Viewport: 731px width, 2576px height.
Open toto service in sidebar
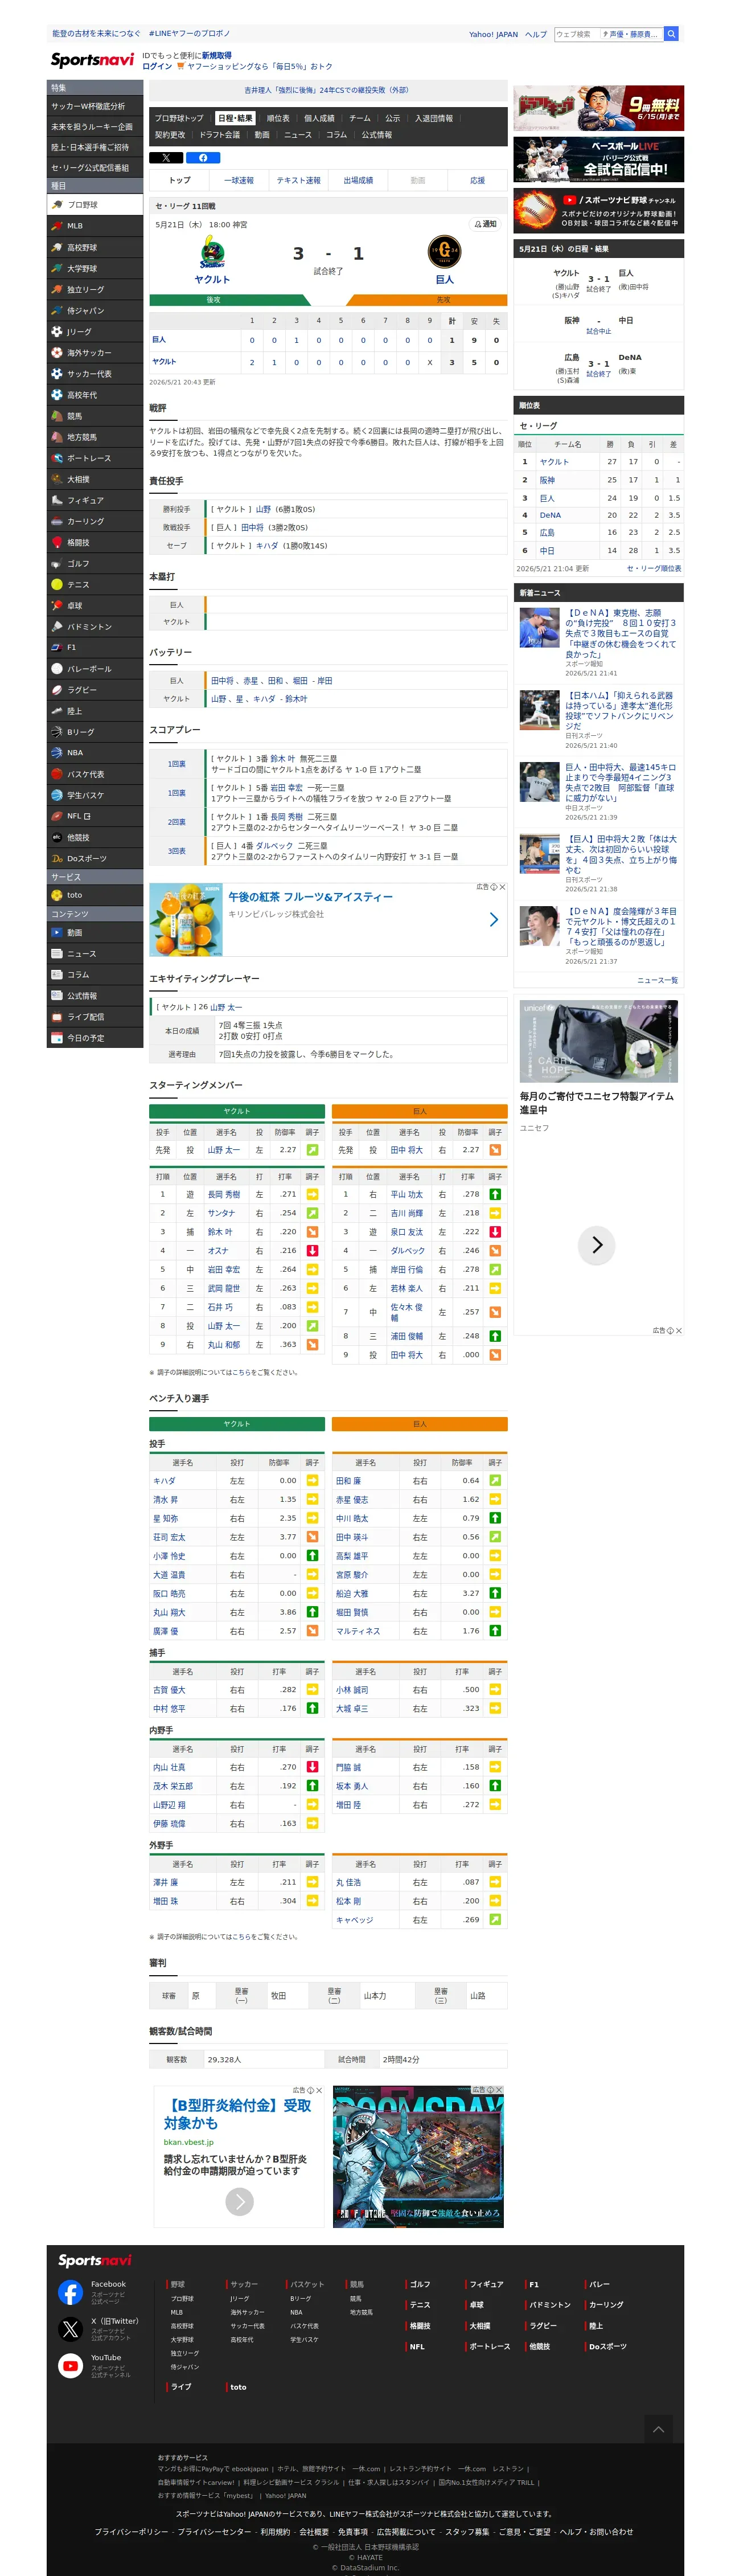95,895
